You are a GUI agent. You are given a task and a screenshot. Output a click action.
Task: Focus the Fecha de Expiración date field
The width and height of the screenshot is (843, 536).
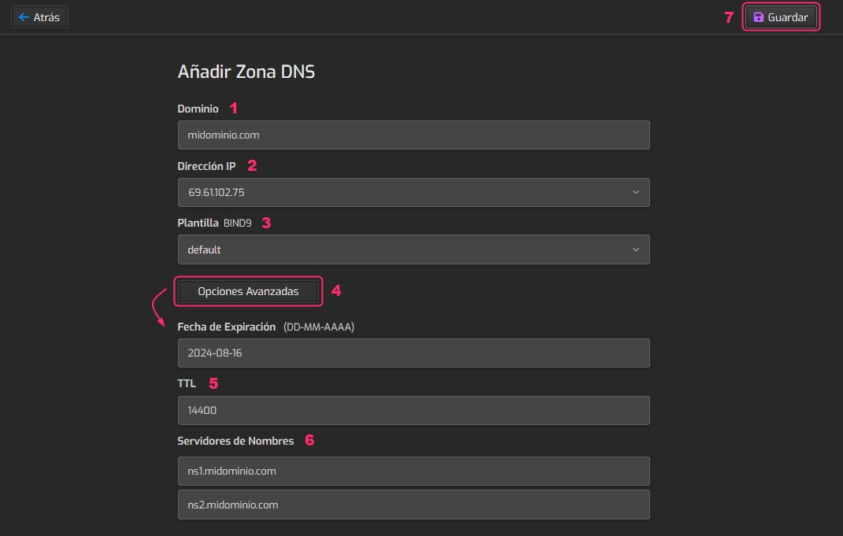tap(413, 353)
